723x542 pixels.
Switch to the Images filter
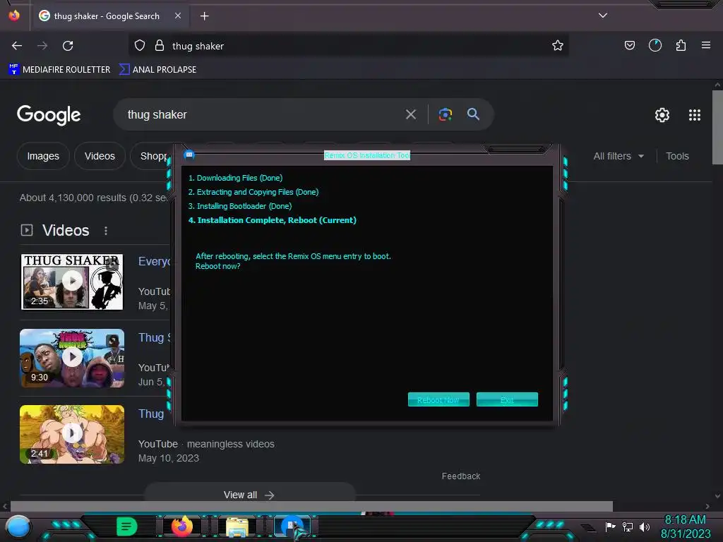43,156
